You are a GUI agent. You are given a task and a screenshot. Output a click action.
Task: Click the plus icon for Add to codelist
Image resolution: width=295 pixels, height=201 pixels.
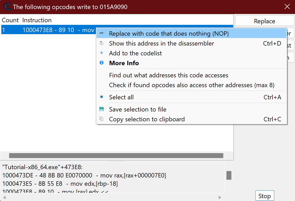click(x=102, y=53)
